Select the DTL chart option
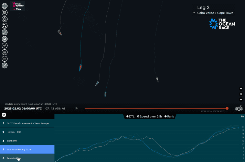 (x=130, y=116)
